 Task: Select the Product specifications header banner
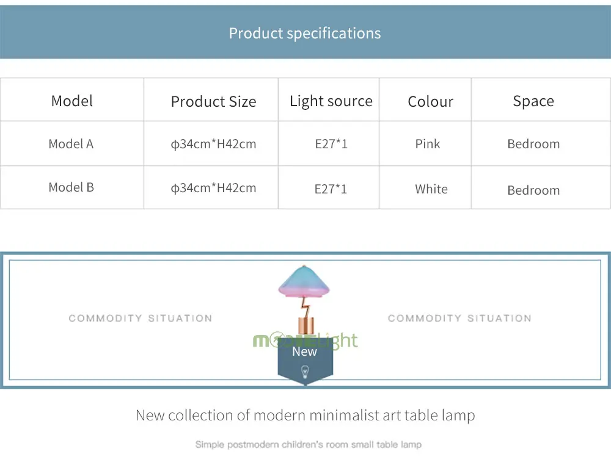pos(305,32)
